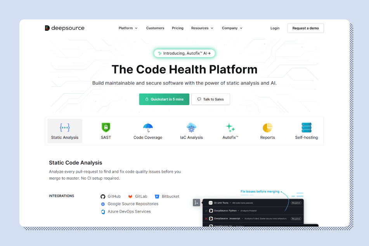Click the Required badge on DeepSource: Javascript

point(296,219)
